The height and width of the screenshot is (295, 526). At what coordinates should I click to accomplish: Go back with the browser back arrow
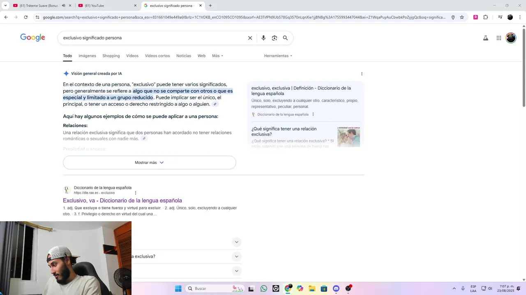point(6,17)
